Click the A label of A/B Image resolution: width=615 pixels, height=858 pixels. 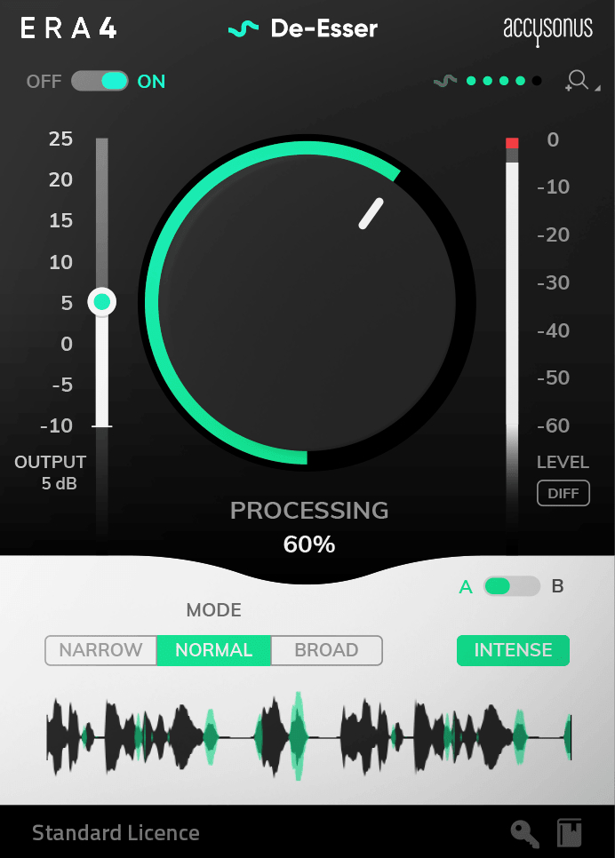(466, 586)
